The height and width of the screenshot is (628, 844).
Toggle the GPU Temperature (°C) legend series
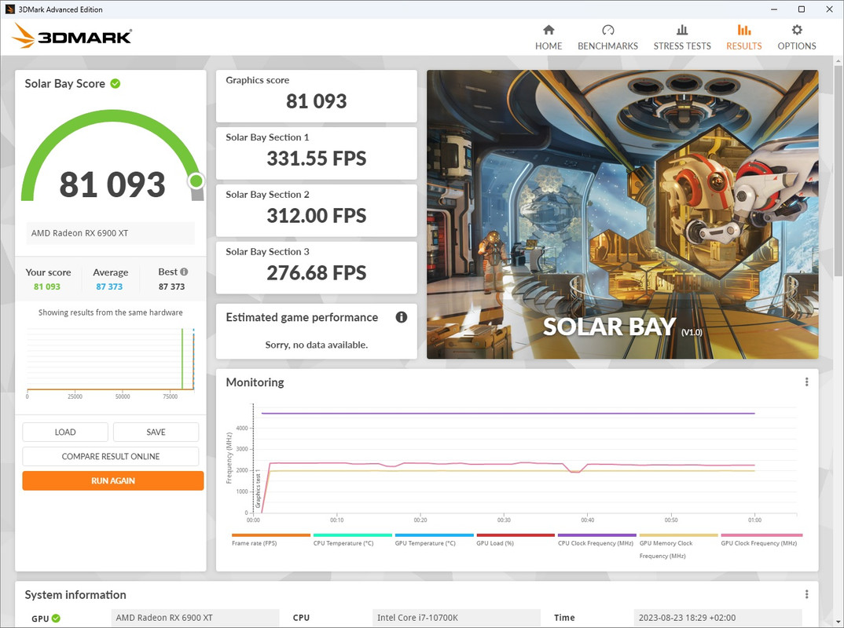tap(434, 540)
